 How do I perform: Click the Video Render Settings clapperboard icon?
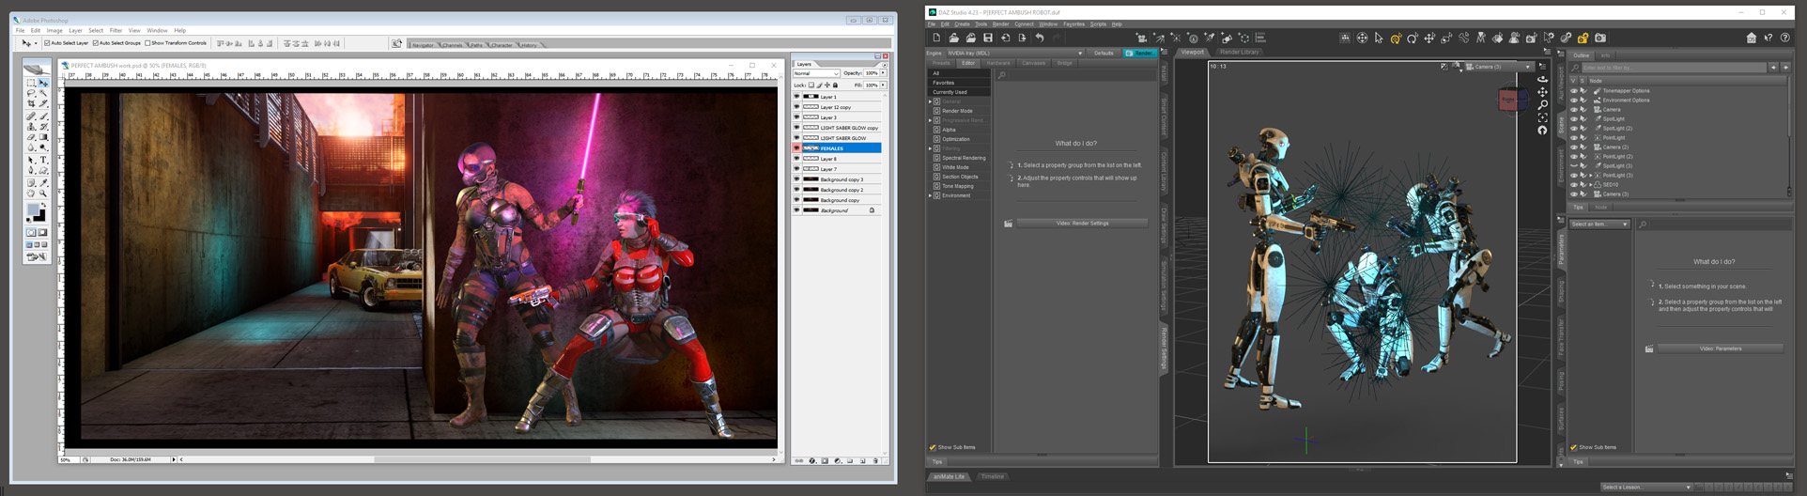pos(1008,224)
